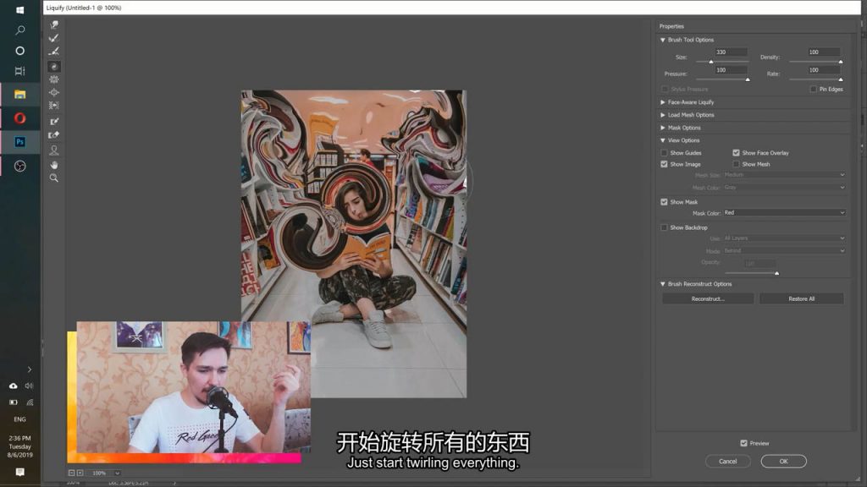Switch to Opera browser in taskbar
867x487 pixels.
[x=20, y=118]
